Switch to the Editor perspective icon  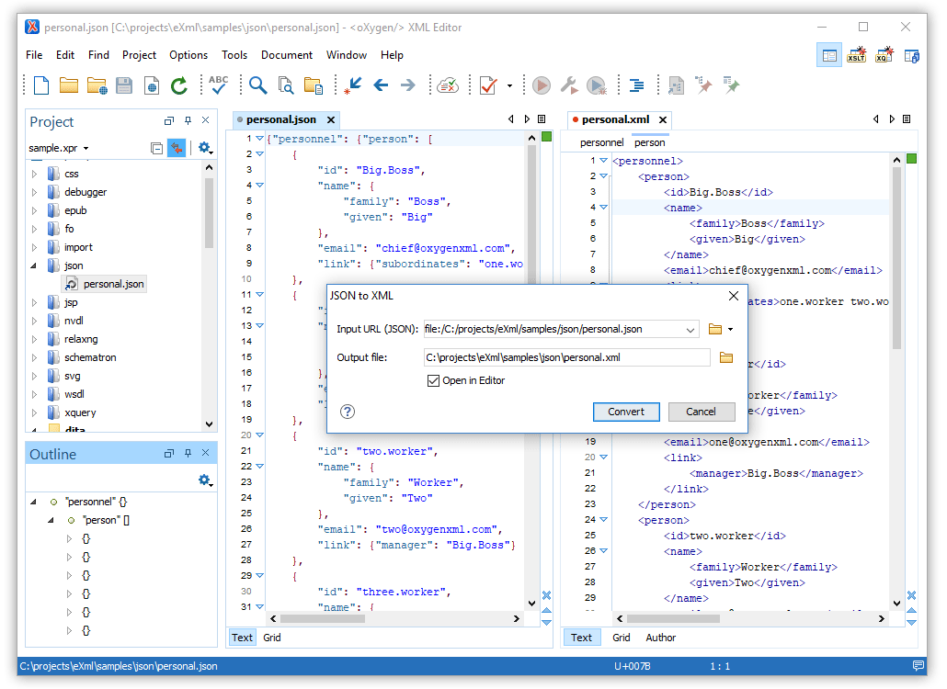pyautogui.click(x=829, y=55)
